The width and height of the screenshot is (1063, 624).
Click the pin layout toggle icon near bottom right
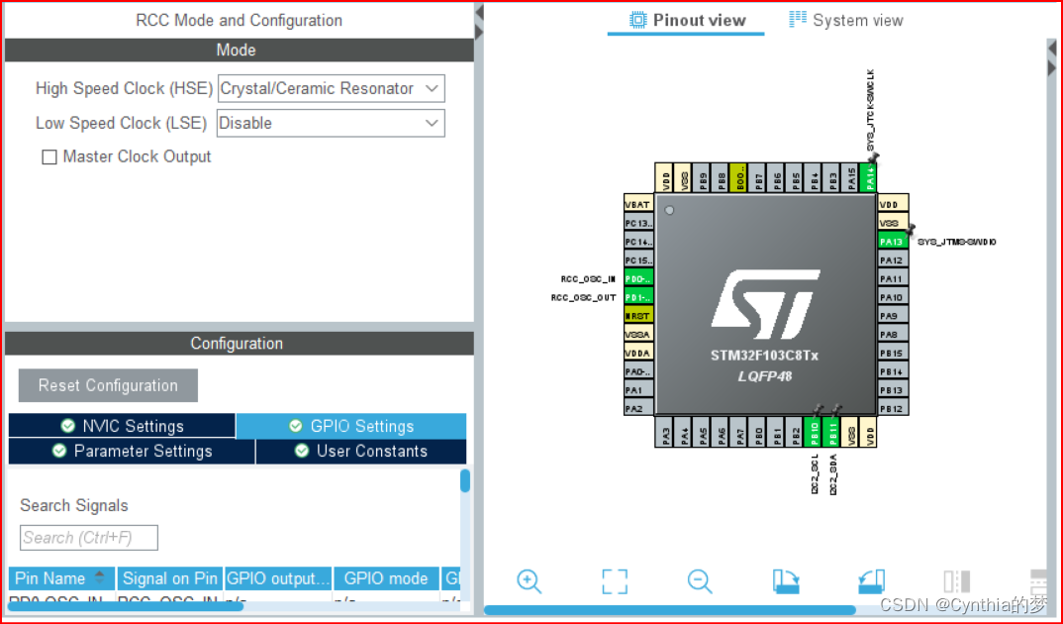coord(955,581)
